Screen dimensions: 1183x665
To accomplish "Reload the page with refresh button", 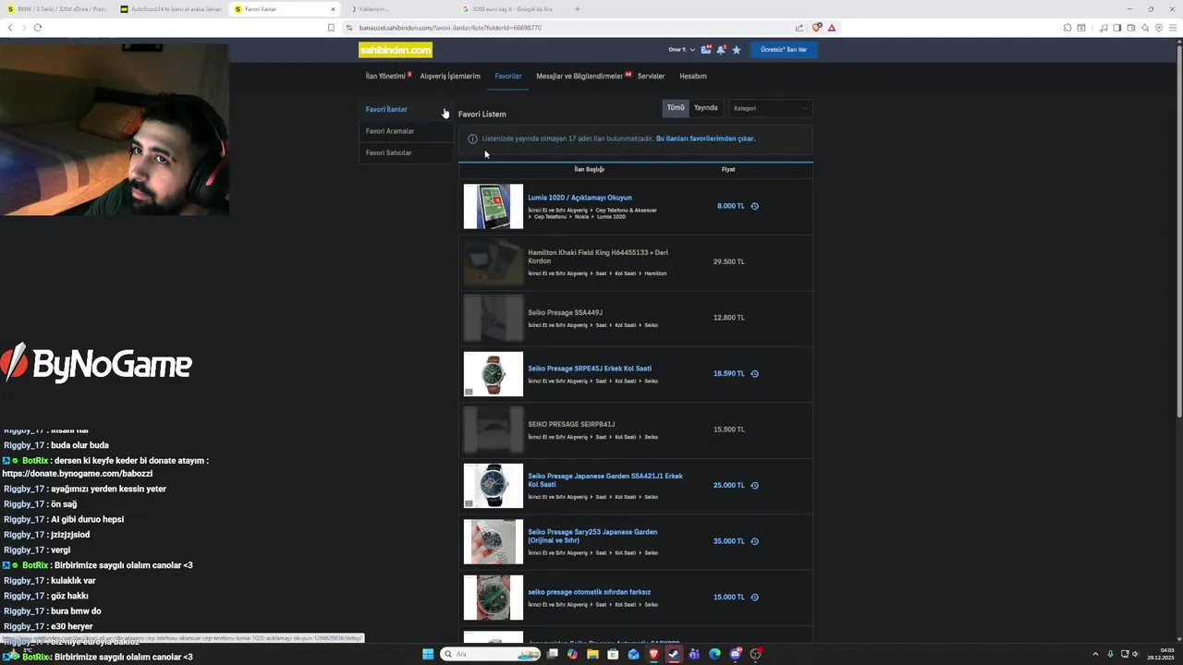I will tap(37, 28).
